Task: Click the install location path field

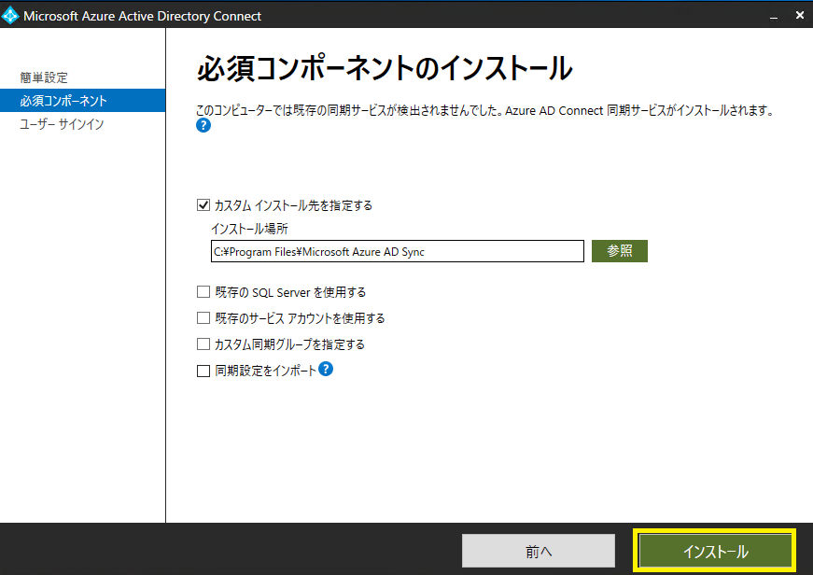Action: click(398, 251)
